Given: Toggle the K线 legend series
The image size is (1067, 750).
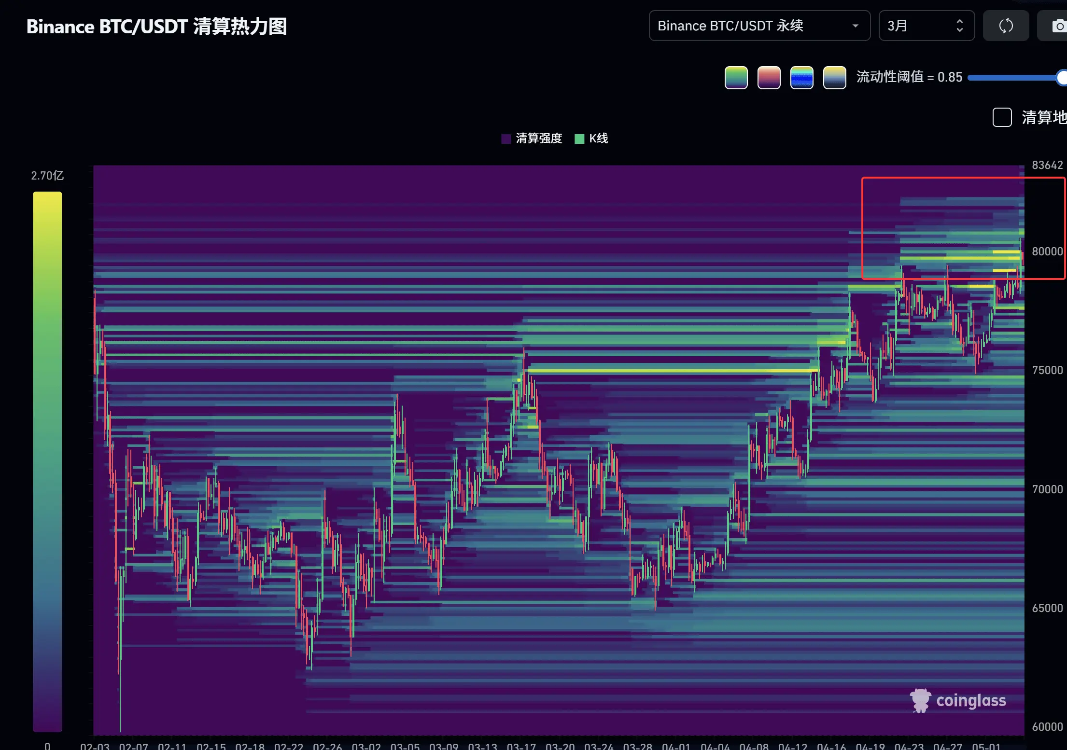Looking at the screenshot, I should tap(591, 139).
